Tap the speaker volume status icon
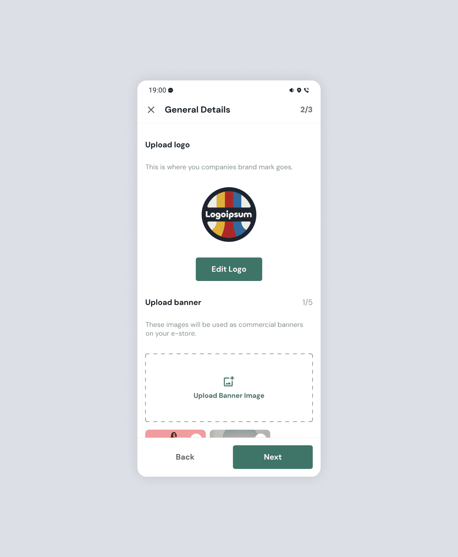The height and width of the screenshot is (557, 458). [x=292, y=90]
